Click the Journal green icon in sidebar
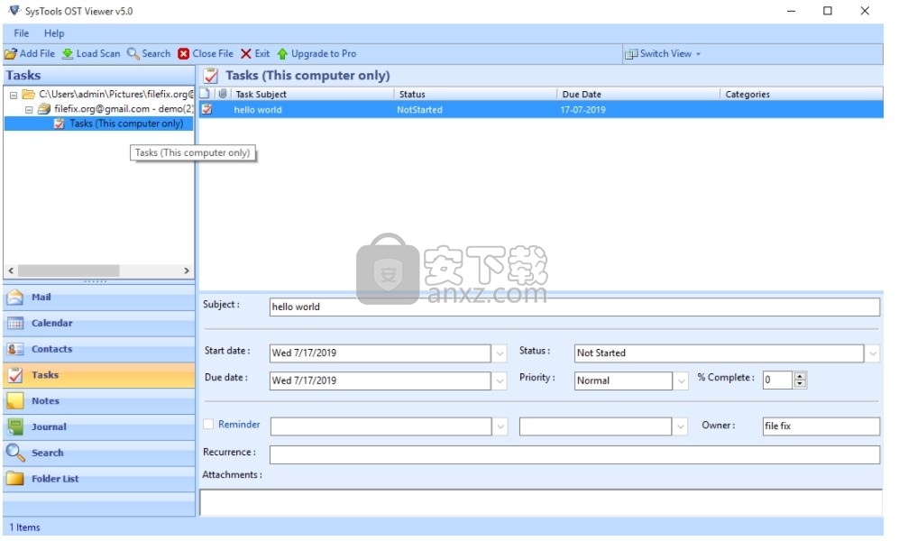Image resolution: width=908 pixels, height=541 pixels. (x=15, y=427)
